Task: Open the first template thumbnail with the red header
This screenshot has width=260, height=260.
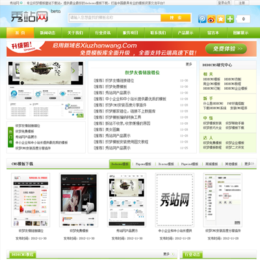Action: click(31, 200)
